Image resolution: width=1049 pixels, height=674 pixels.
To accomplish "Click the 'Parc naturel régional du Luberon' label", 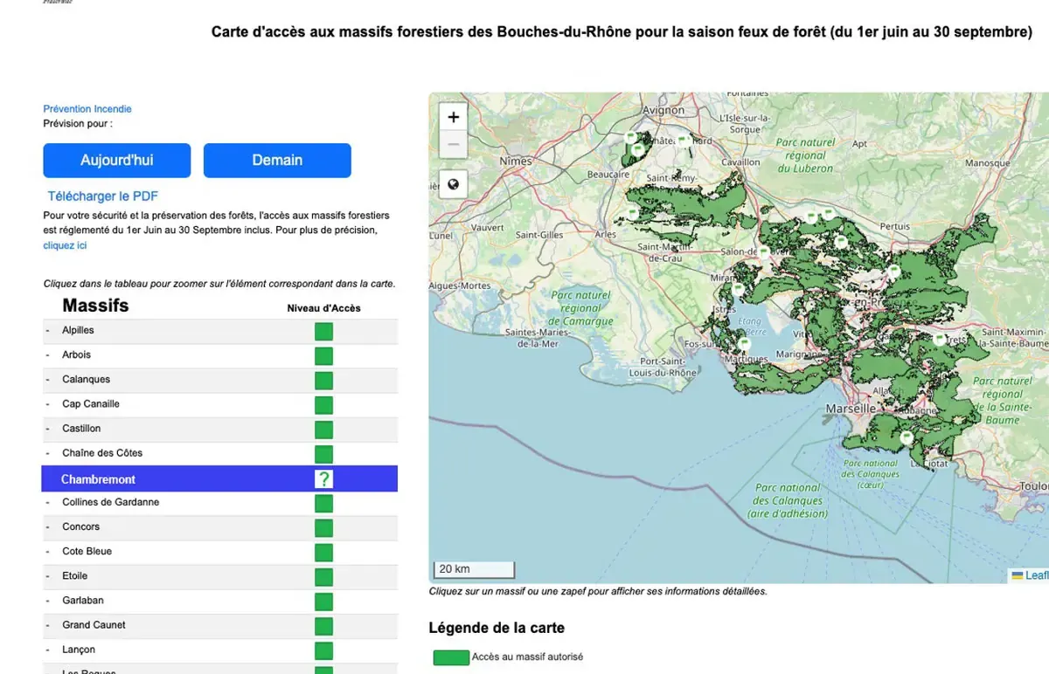I will (x=805, y=155).
